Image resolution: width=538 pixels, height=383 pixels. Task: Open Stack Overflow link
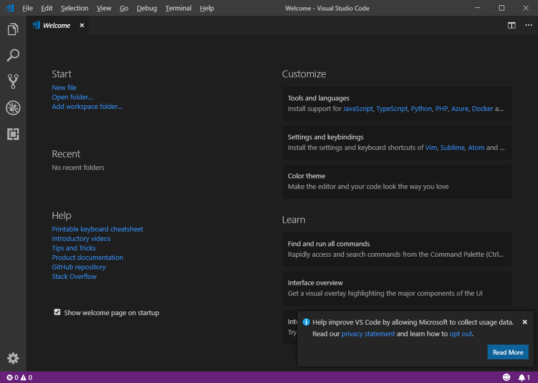[74, 277]
